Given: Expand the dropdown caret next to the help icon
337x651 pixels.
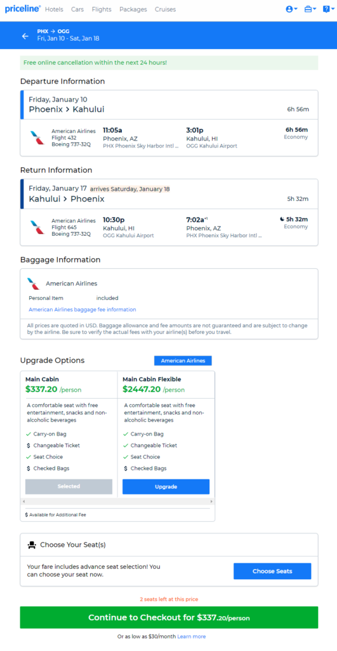Looking at the screenshot, I should click(333, 9).
